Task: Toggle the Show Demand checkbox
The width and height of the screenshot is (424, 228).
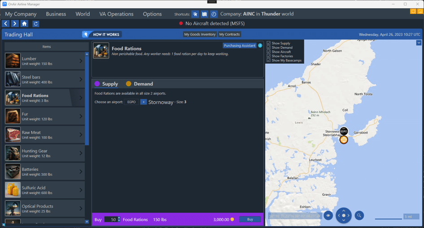Action: point(268,47)
